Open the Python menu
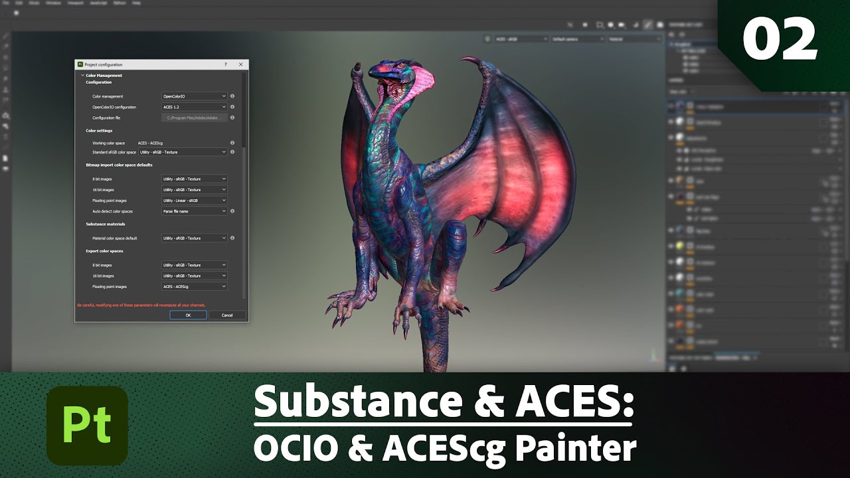Screen dimensions: 850x478 (x=120, y=3)
